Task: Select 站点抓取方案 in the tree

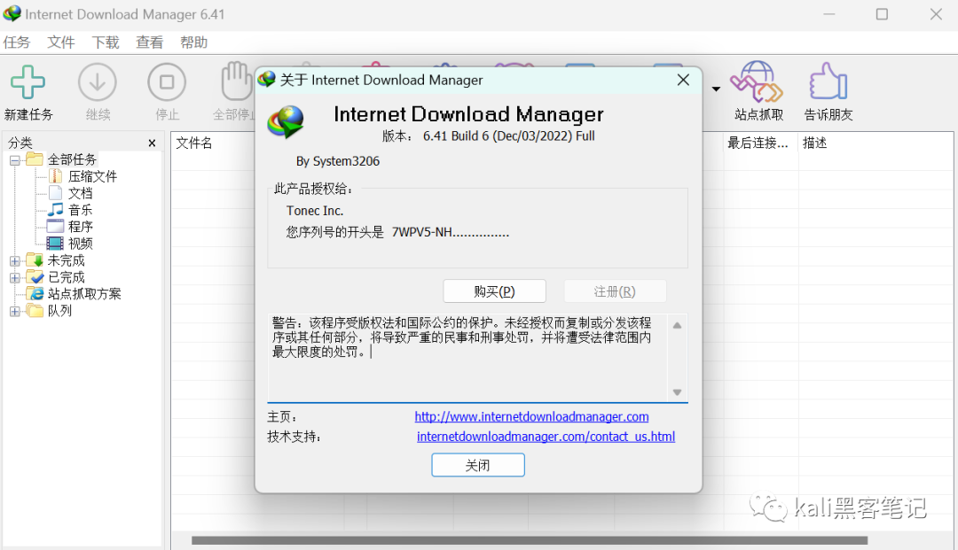Action: (84, 294)
